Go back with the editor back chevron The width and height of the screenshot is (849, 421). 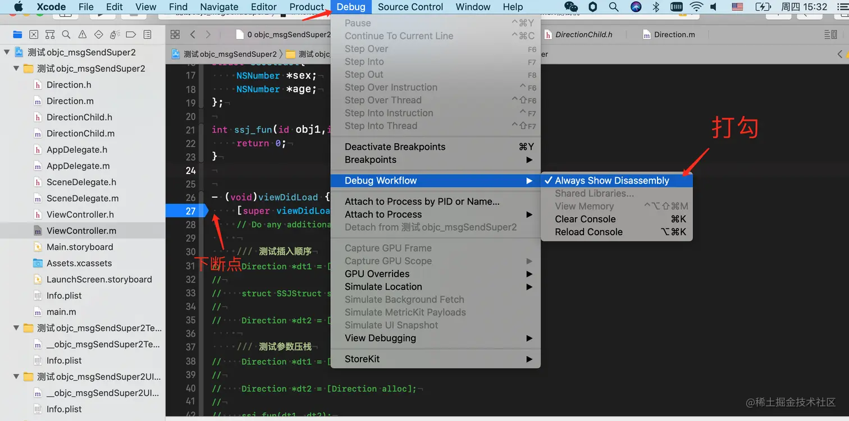pyautogui.click(x=193, y=35)
